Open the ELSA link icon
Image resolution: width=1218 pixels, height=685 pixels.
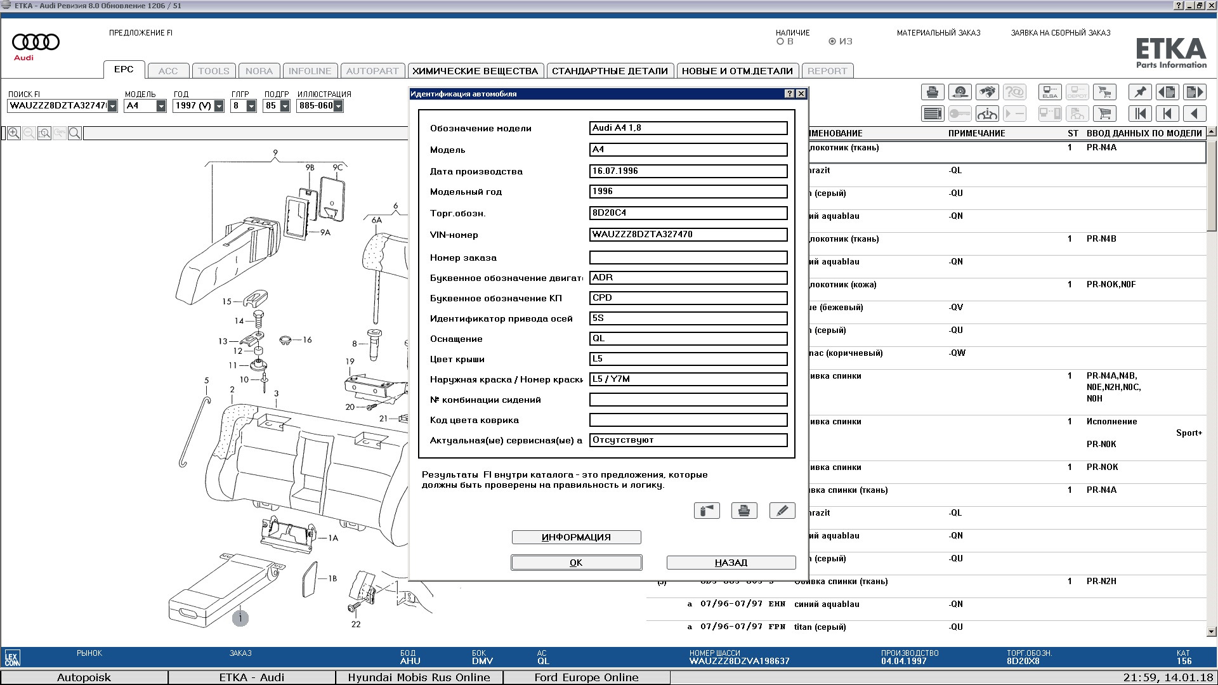[1050, 93]
